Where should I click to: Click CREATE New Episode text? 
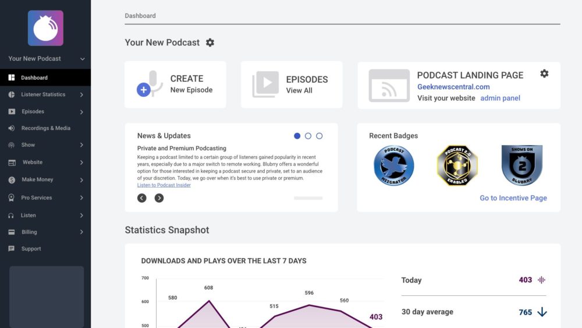point(191,84)
